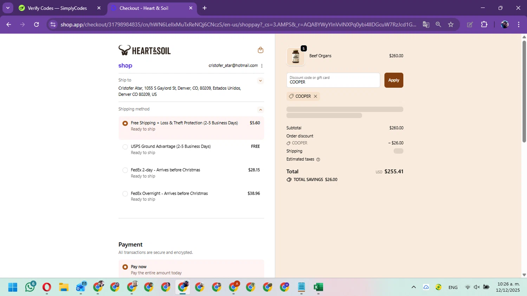Open File Explorer from the taskbar
527x296 pixels.
tap(64, 287)
